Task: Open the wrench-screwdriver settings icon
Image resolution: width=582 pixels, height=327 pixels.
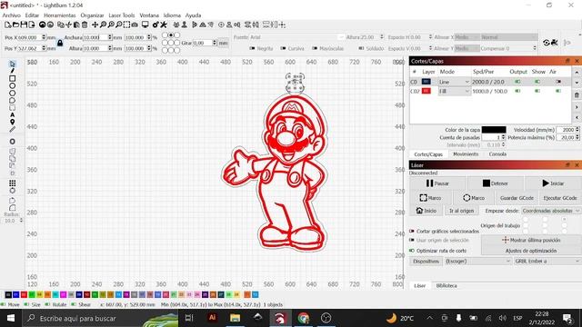Action: coord(164,25)
